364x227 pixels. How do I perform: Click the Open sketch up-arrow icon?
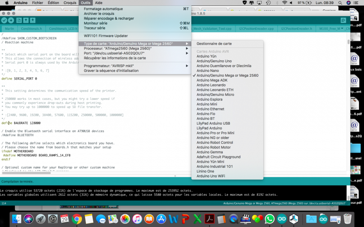(26, 20)
